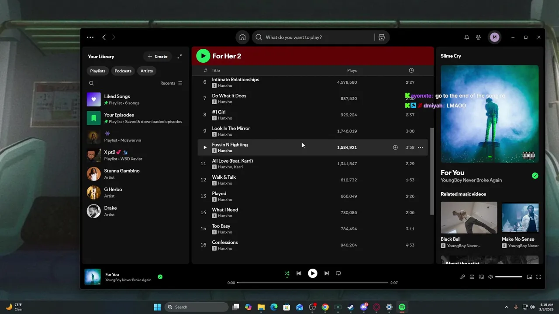Enter full screen mode
Image resolution: width=559 pixels, height=314 pixels.
538,277
